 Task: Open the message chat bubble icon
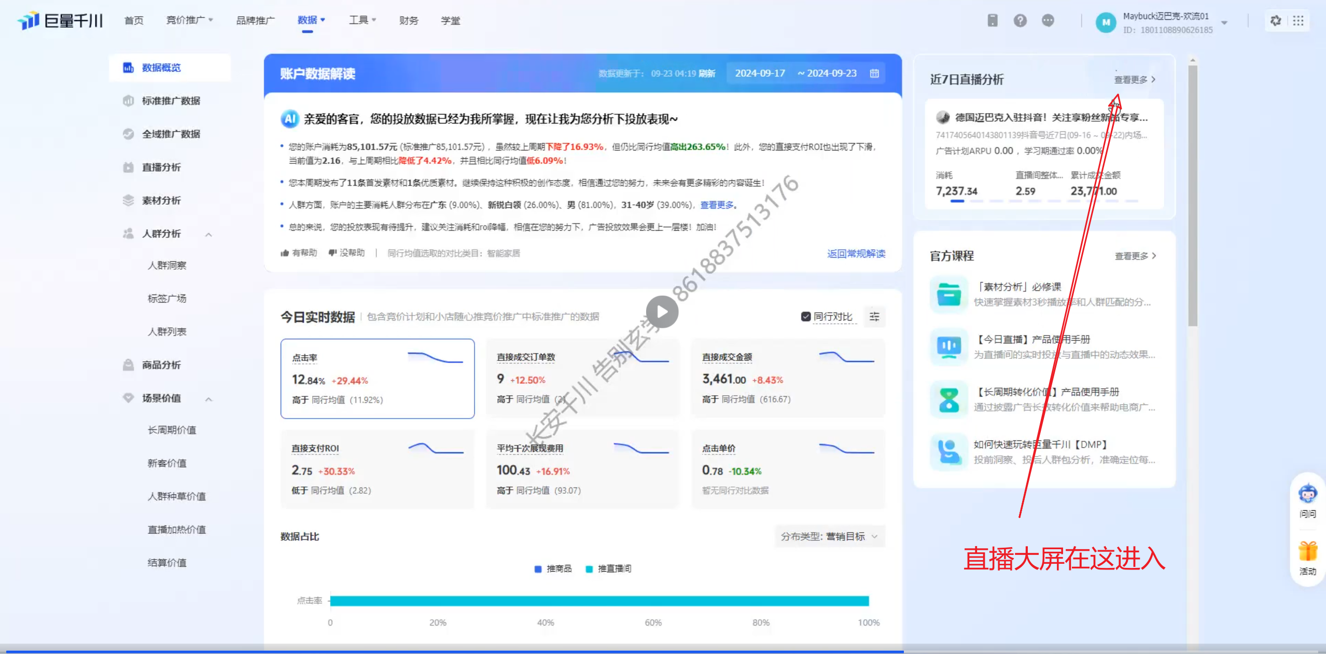tap(1048, 21)
